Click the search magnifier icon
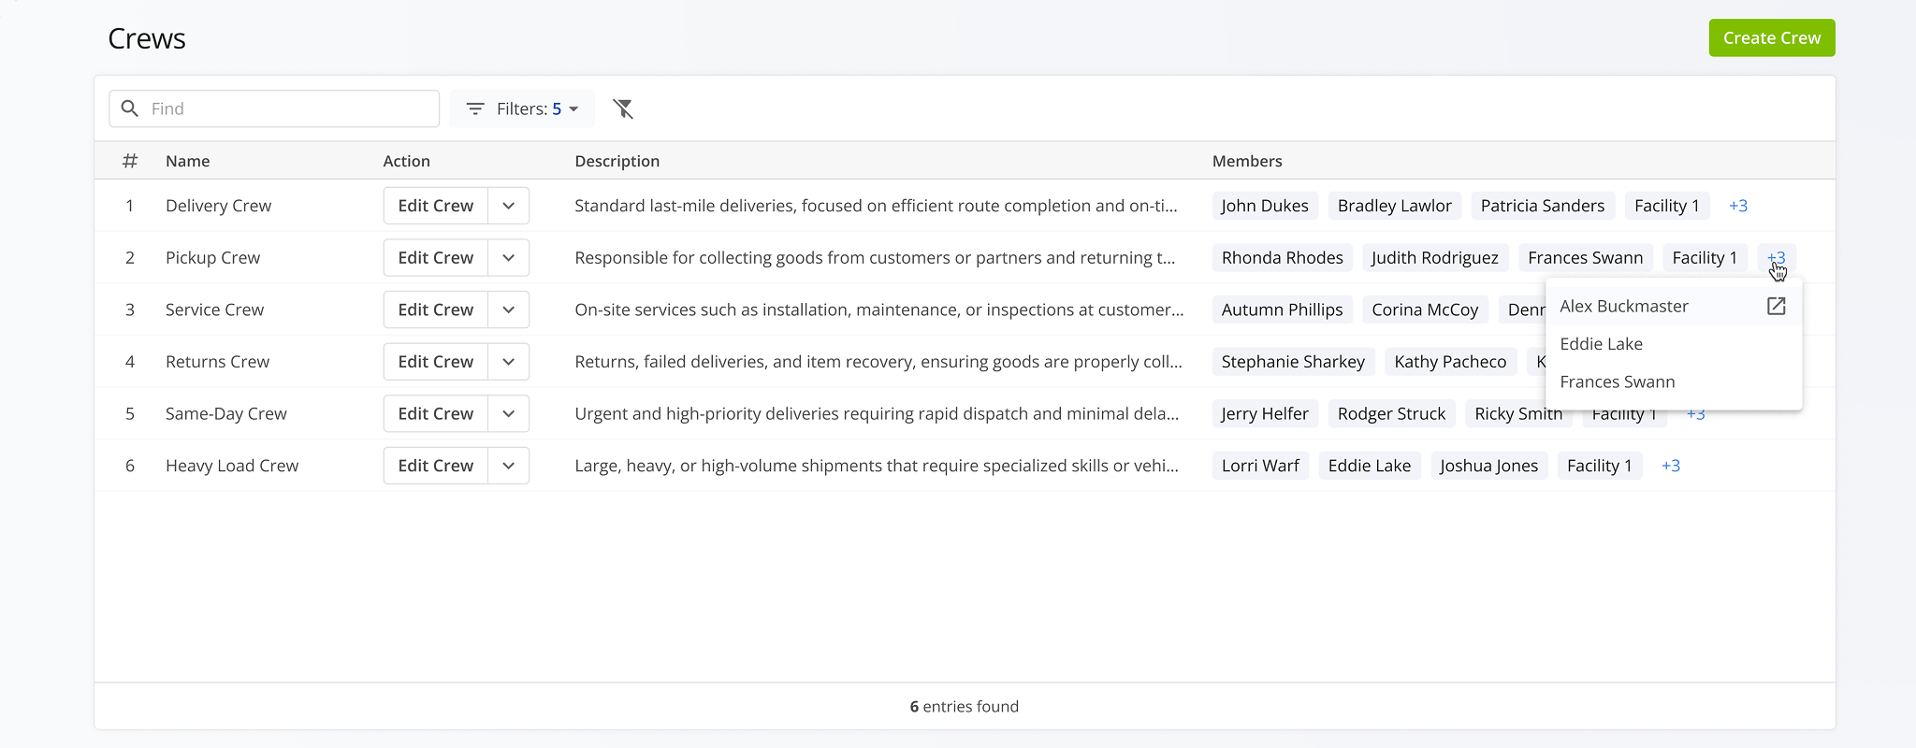The width and height of the screenshot is (1916, 748). point(130,108)
